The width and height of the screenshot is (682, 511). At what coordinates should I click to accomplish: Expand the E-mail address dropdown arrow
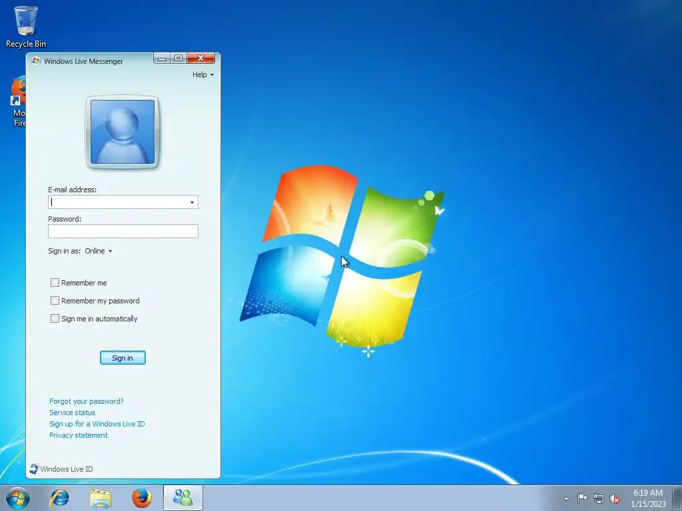(x=192, y=202)
